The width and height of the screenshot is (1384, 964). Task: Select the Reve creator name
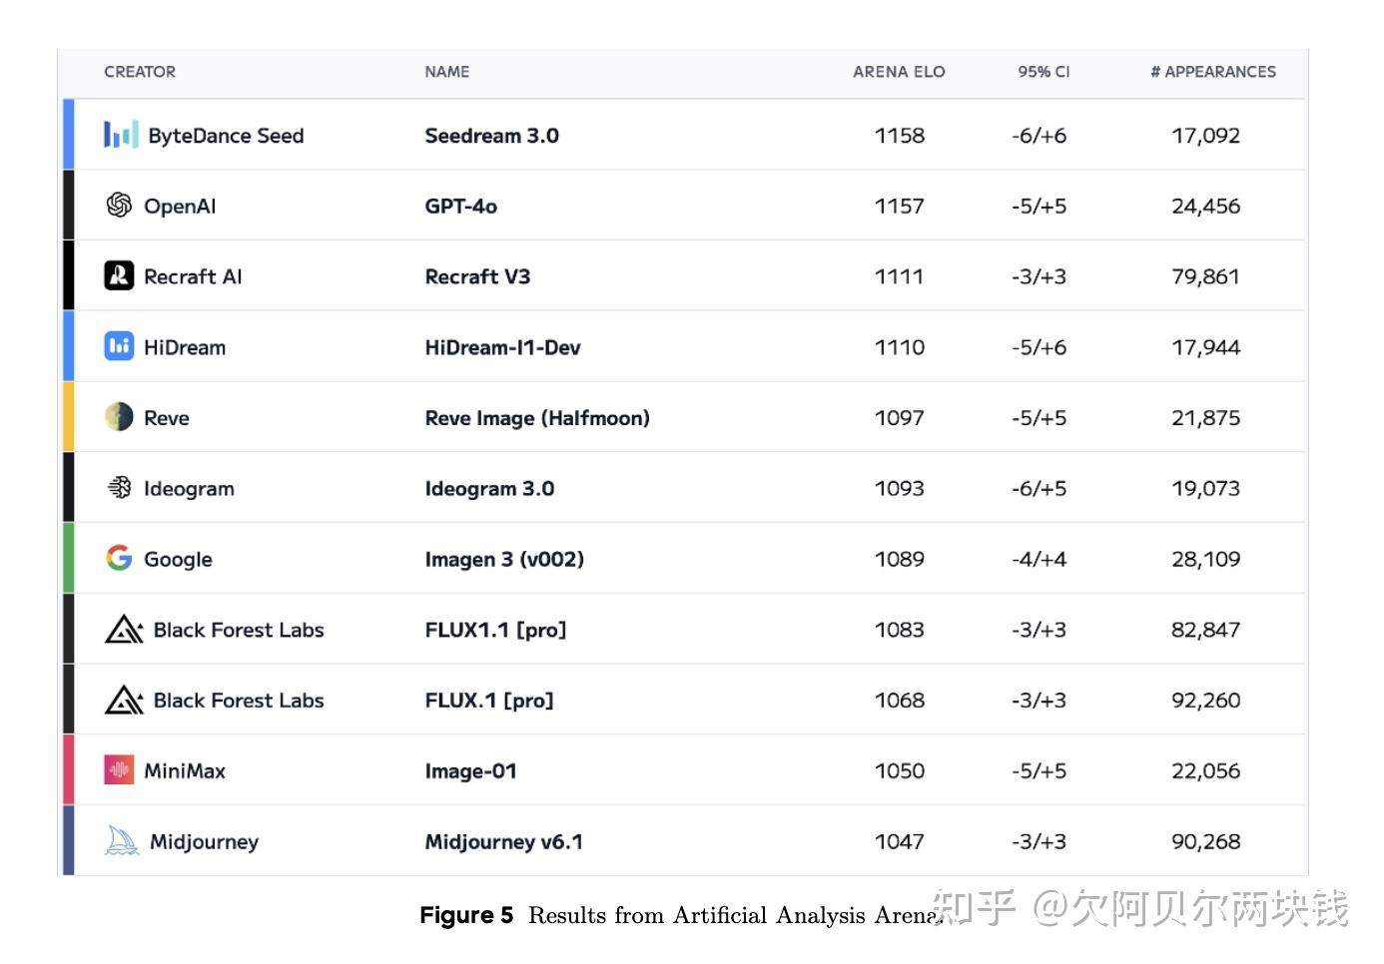tap(167, 418)
